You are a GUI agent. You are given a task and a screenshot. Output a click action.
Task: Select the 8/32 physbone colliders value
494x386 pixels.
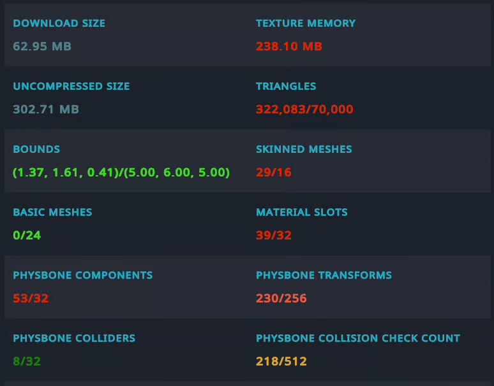pos(27,361)
